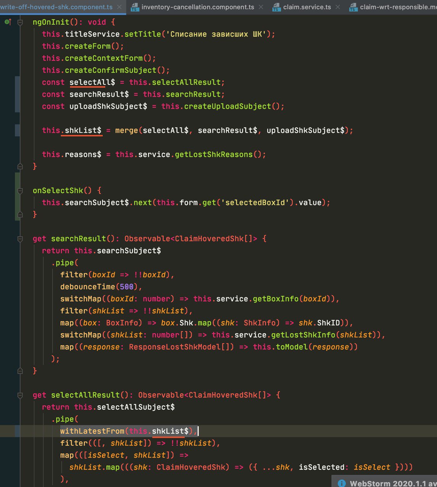Click the searchResult$ constant declaration
This screenshot has width=437, height=487.
pyautogui.click(x=99, y=94)
